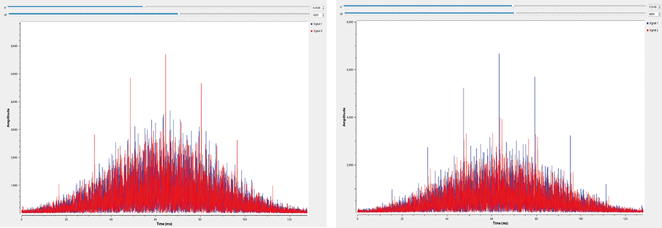Click the spin box showing 0.4500
Image resolution: width=662 pixels, height=228 pixels.
[317, 7]
